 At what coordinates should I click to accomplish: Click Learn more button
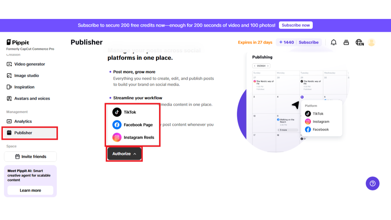tap(30, 190)
